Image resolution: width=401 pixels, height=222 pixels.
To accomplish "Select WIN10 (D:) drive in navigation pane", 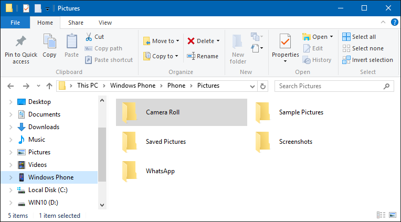I will (x=43, y=203).
